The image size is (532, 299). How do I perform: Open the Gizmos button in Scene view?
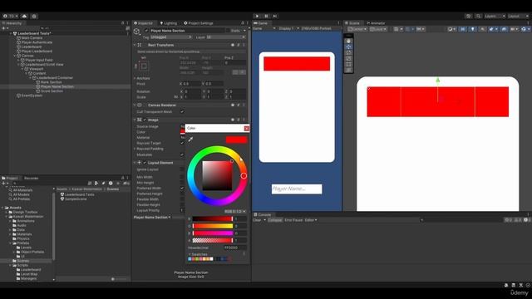click(x=525, y=29)
